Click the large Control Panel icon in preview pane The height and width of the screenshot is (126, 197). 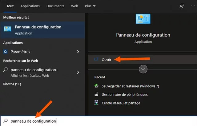[143, 19]
